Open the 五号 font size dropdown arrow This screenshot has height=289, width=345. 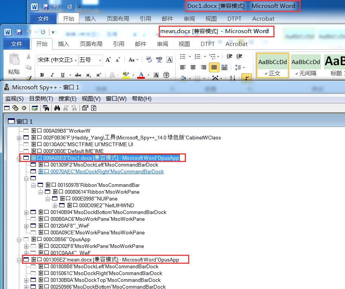tap(100, 60)
